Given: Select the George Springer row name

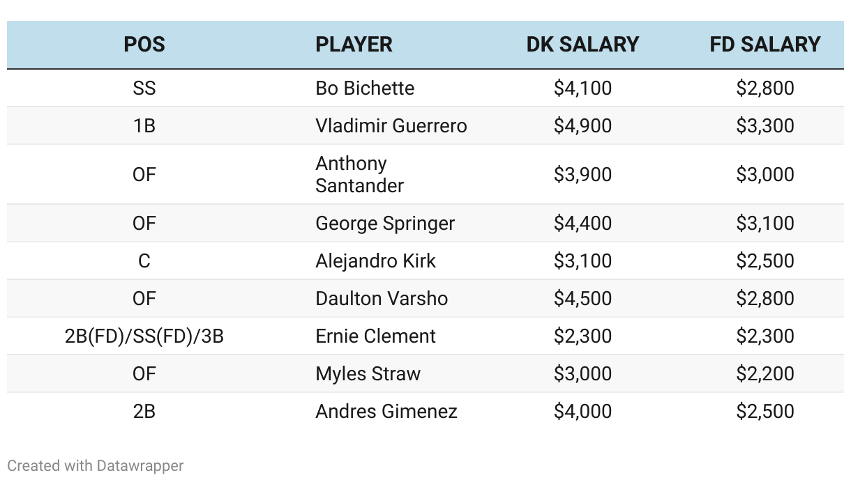Looking at the screenshot, I should [x=385, y=224].
